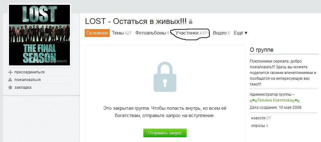Expand the Ещё dropdown menu

pyautogui.click(x=241, y=33)
